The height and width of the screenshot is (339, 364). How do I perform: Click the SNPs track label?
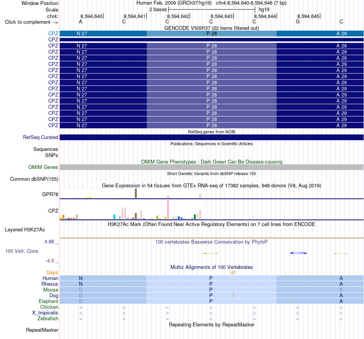(x=52, y=155)
